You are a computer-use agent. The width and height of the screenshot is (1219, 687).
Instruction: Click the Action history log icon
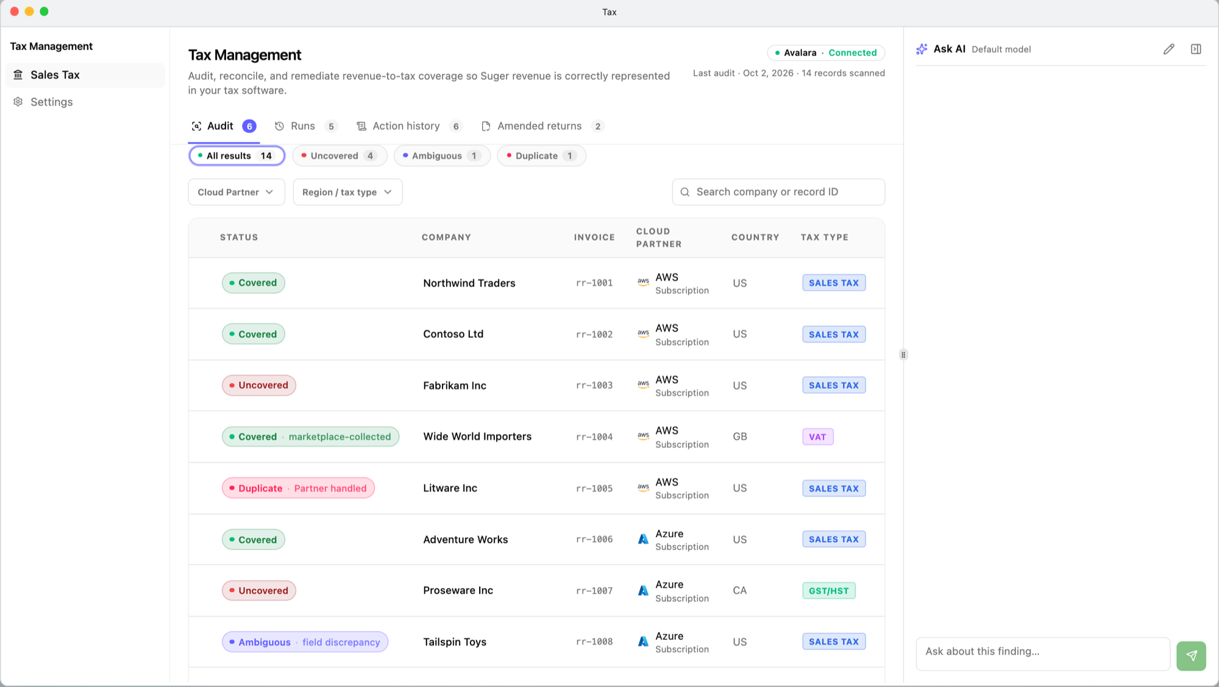(361, 126)
